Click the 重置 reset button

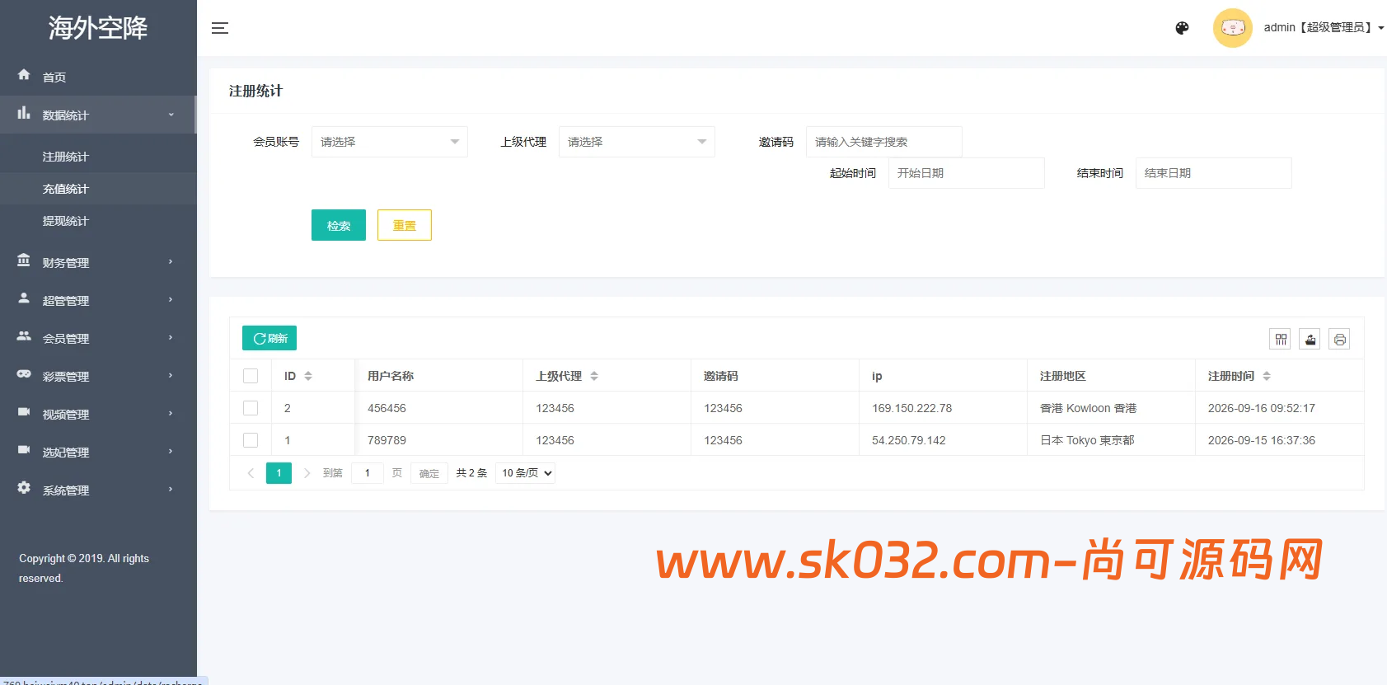(x=405, y=225)
